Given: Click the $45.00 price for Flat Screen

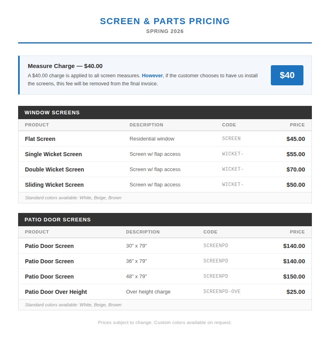Looking at the screenshot, I should 295,139.
